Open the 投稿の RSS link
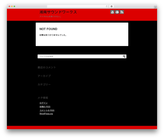Viewport: 164px width, 139px height. [x=45, y=107]
